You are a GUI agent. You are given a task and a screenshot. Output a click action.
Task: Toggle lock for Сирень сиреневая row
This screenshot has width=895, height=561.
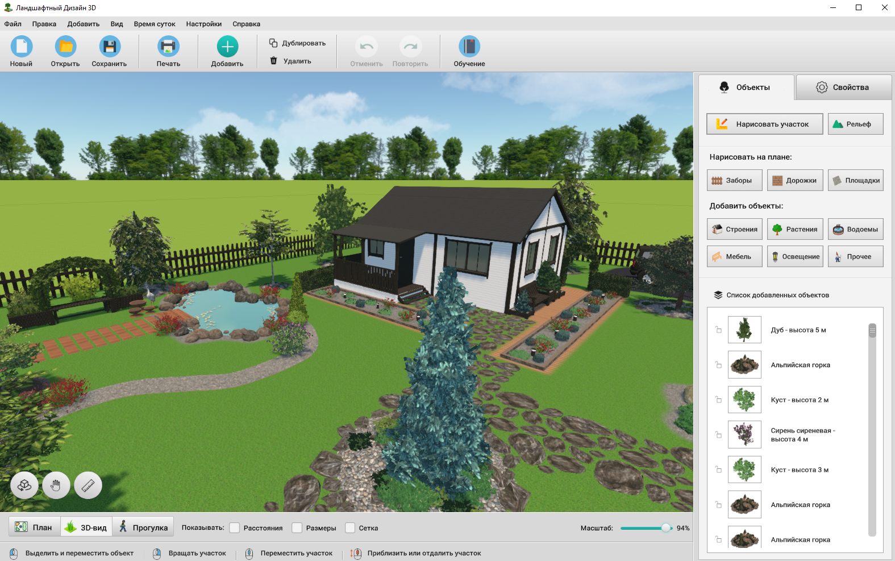tap(718, 435)
